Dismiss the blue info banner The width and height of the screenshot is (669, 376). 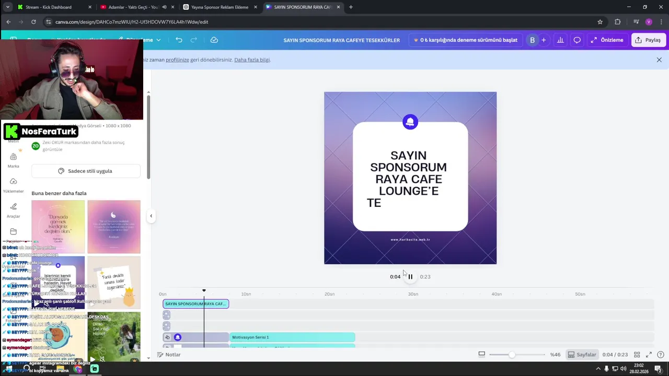pos(659,60)
